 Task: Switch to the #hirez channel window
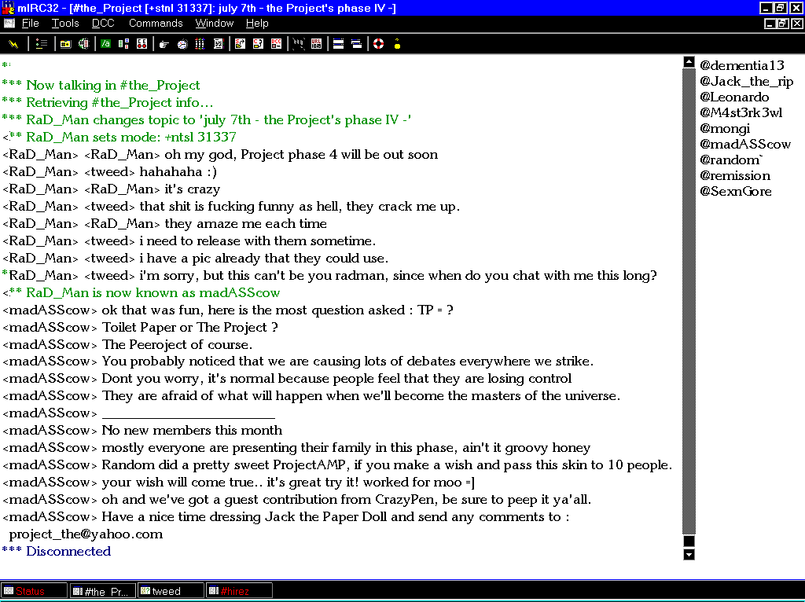click(239, 591)
